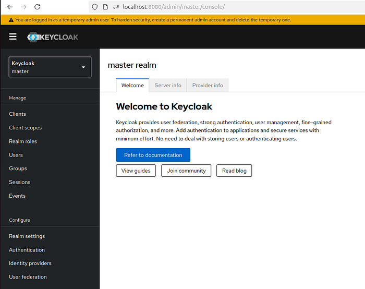Open Identity providers
The image size is (365, 289).
[30, 263]
